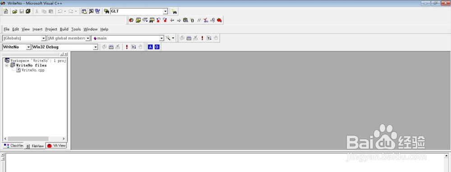Open the View menu
This screenshot has width=451, height=172.
coord(26,29)
